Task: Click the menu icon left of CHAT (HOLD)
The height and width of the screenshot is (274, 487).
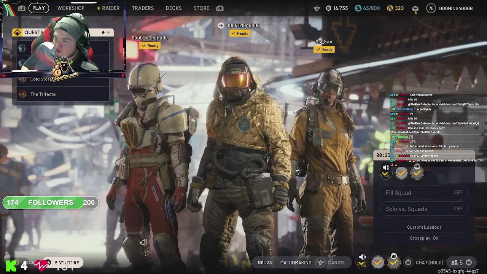Action: [408, 263]
